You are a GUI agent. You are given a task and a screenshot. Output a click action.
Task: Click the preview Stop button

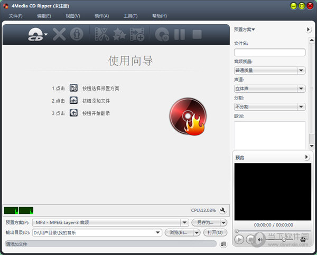[x=250, y=240]
